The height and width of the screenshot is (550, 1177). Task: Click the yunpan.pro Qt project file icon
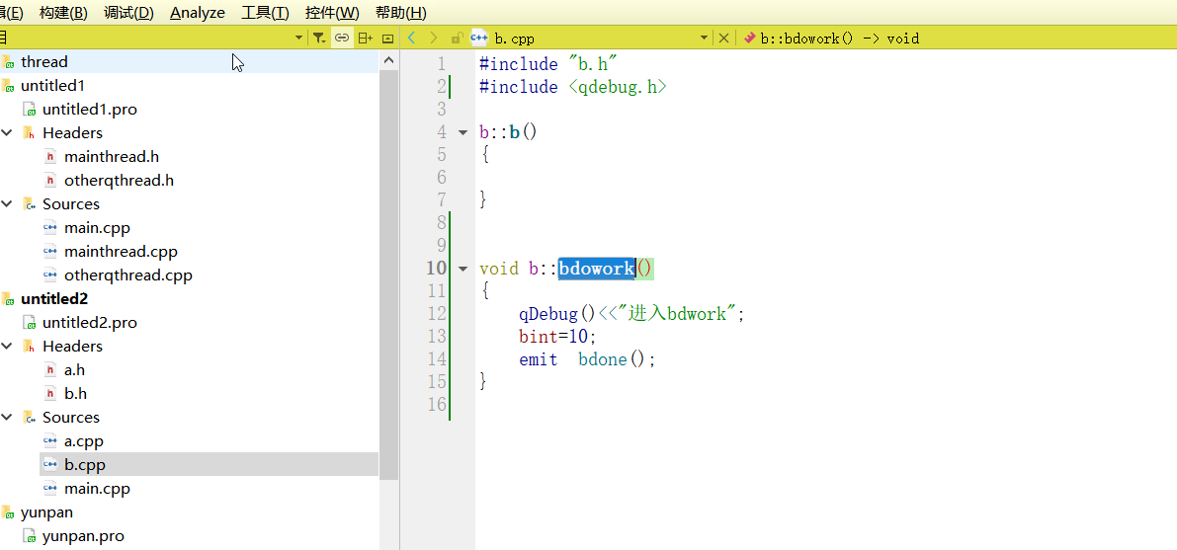(30, 536)
